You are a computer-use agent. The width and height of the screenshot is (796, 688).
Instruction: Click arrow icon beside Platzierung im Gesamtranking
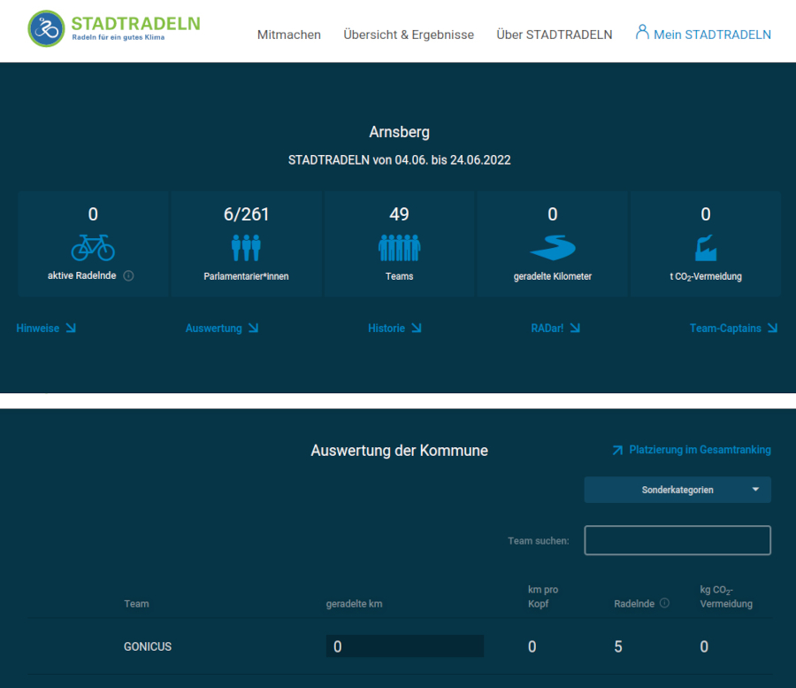coord(617,450)
